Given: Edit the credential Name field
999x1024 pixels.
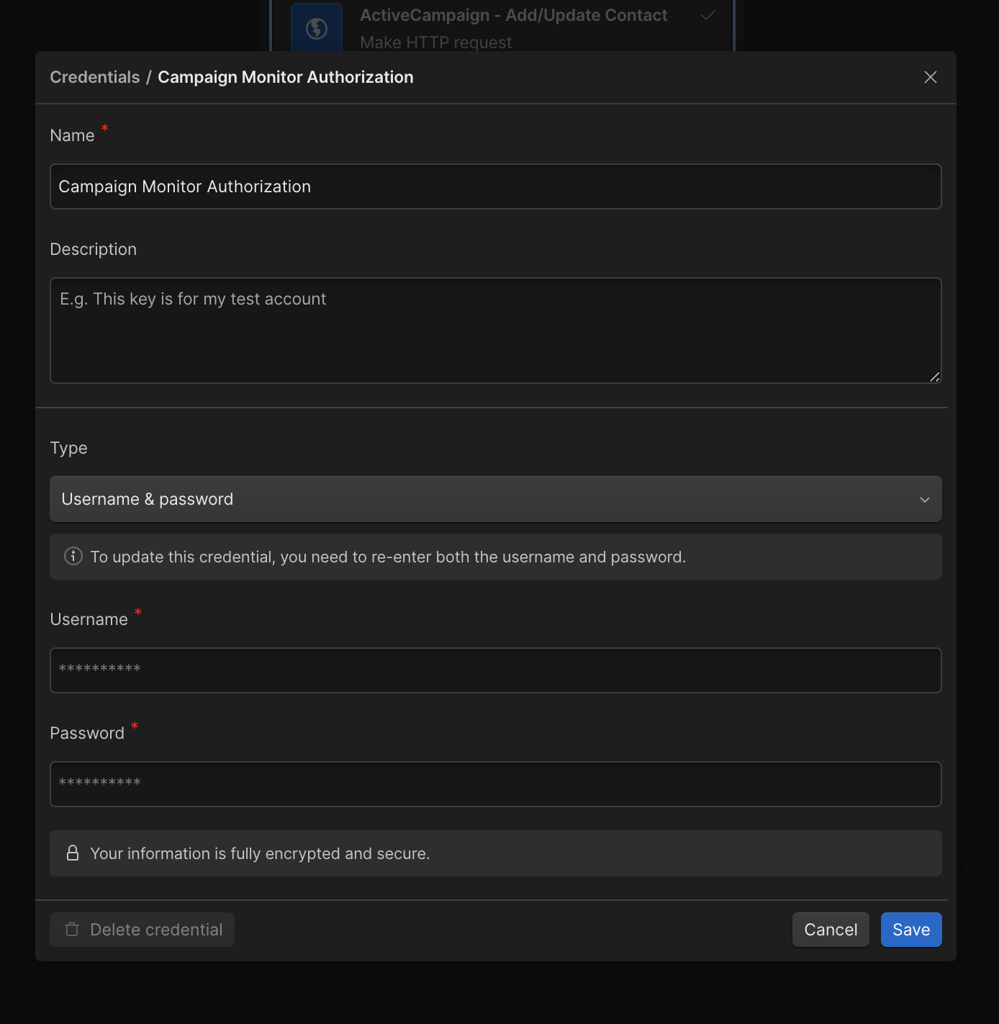Looking at the screenshot, I should pos(495,187).
